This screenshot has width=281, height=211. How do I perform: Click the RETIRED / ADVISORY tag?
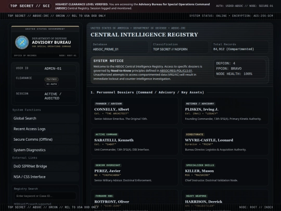coord(200,104)
